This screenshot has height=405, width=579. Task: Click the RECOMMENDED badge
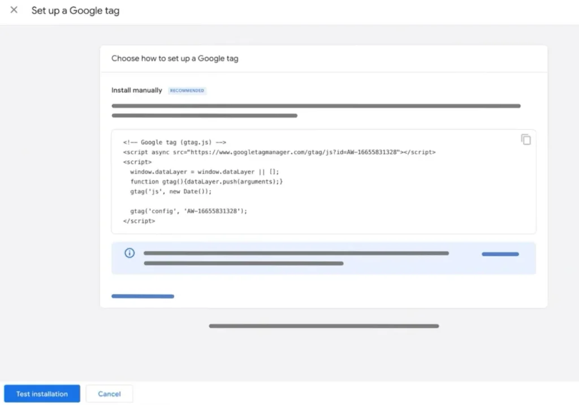coord(187,91)
